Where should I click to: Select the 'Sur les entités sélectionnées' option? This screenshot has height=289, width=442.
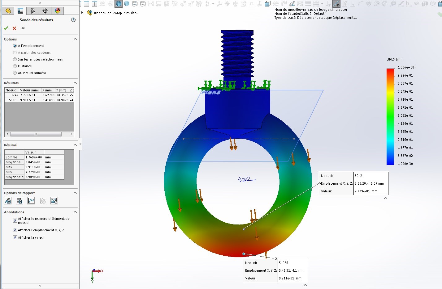[15, 59]
